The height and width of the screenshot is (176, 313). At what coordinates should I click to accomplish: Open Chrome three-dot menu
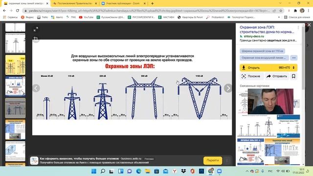(x=309, y=11)
